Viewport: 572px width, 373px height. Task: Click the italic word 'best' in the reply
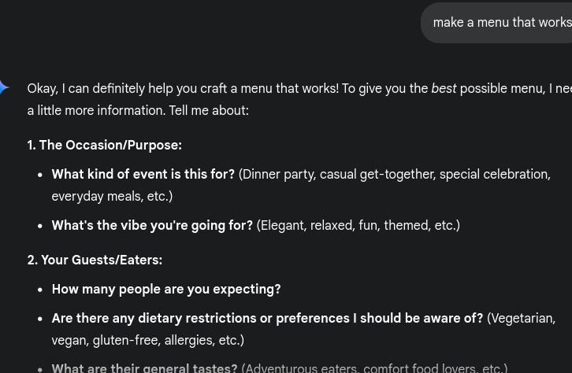444,88
